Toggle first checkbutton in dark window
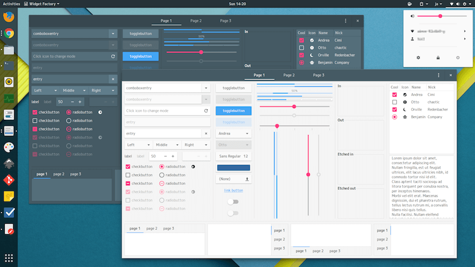The width and height of the screenshot is (475, 267). (35, 112)
